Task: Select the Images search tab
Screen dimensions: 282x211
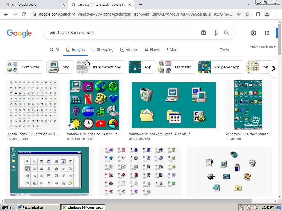Action: point(75,50)
